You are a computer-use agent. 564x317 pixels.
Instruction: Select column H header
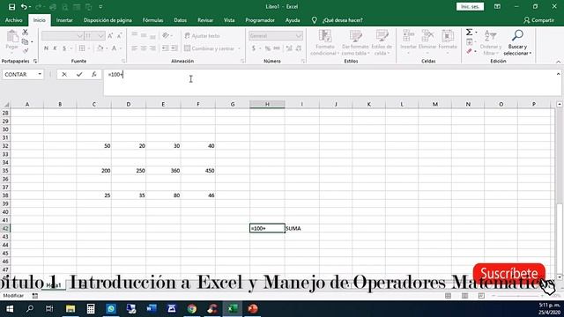pos(267,104)
